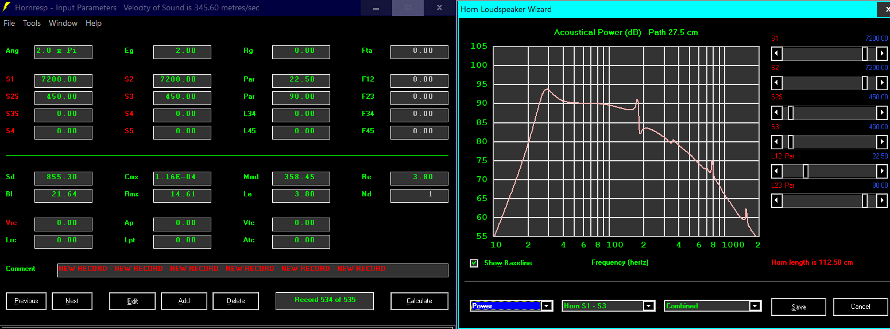
Task: Click the L12 Par slider right arrow
Action: pyautogui.click(x=882, y=171)
